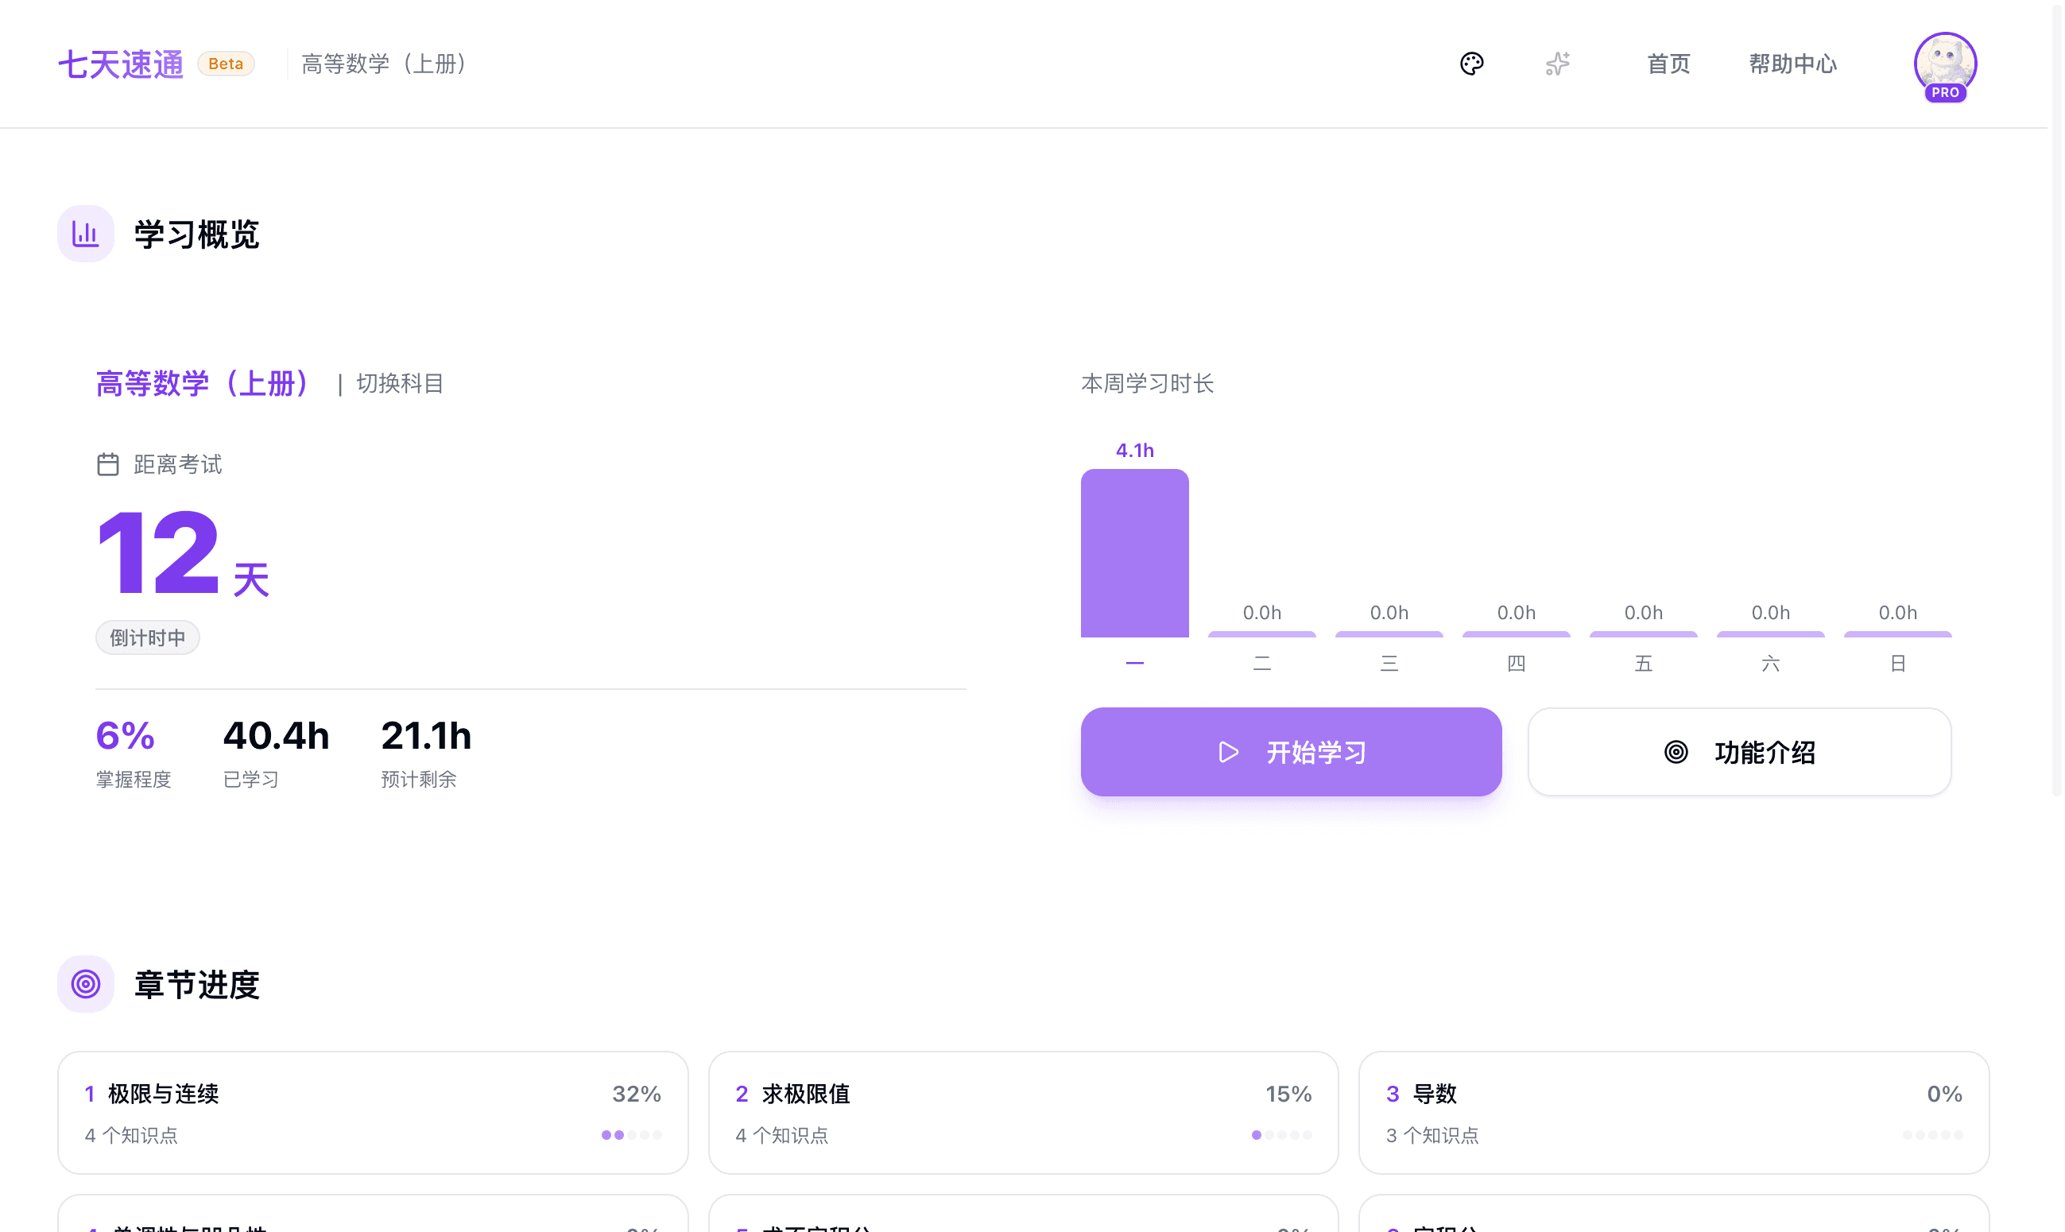The height and width of the screenshot is (1232, 2065).
Task: Go to 首页
Action: (1668, 64)
